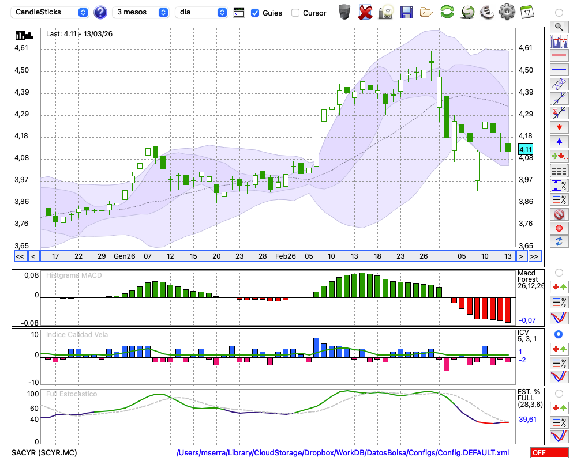
Task: Open the 3 mesos period dropdown
Action: point(141,12)
